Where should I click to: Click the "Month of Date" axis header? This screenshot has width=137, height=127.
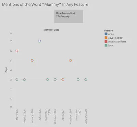[x=51, y=30]
